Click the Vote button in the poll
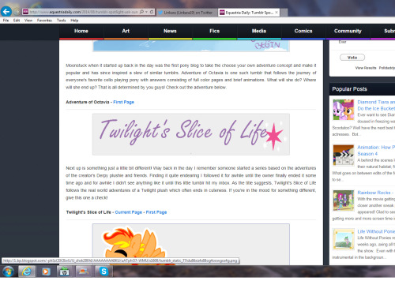Image resolution: width=395 pixels, height=296 pixels. pyautogui.click(x=352, y=58)
